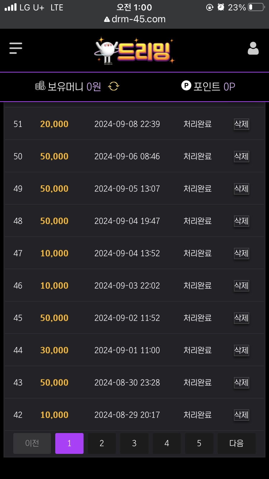The height and width of the screenshot is (479, 269).
Task: Tap the 다음 next page button
Action: pos(237,443)
